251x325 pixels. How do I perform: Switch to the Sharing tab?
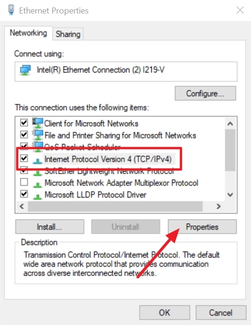[68, 34]
